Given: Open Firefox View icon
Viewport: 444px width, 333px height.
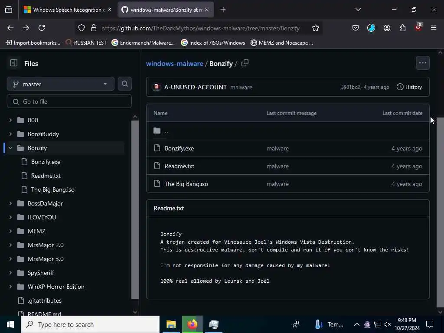Looking at the screenshot, I should (x=9, y=10).
